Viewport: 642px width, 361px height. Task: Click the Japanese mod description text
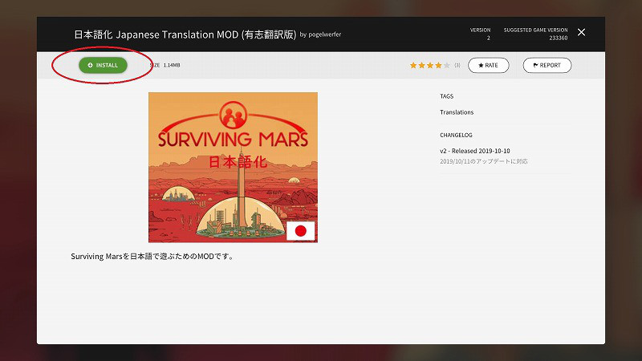(152, 256)
